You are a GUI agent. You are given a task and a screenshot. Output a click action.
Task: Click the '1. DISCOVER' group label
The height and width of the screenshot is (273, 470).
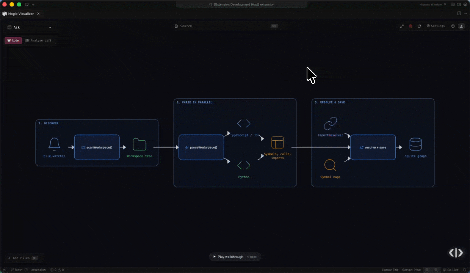(49, 123)
